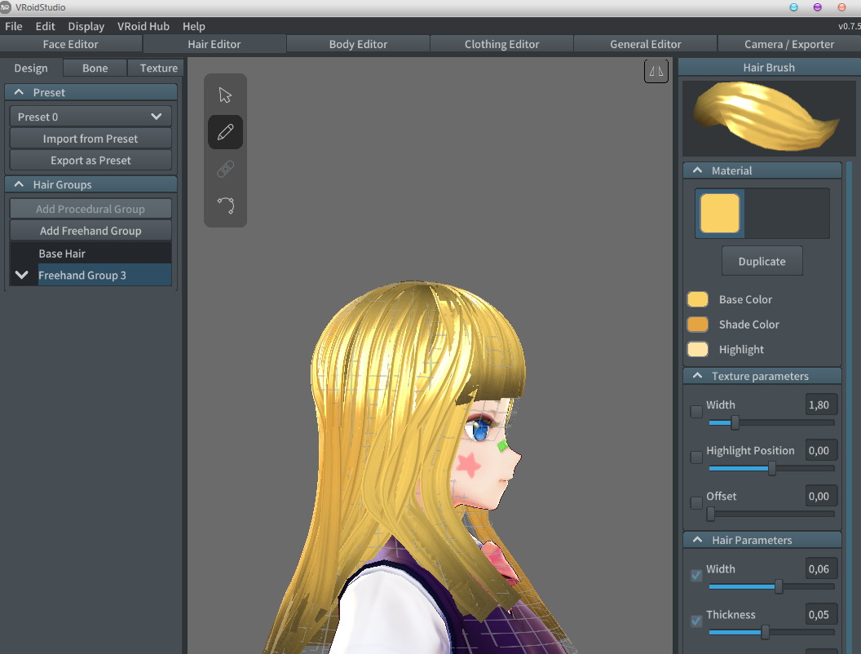Enable the texture Width checkbox

(696, 411)
